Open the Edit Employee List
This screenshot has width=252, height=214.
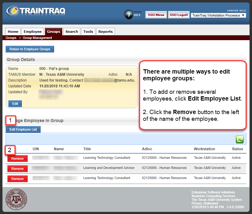coord(23,129)
